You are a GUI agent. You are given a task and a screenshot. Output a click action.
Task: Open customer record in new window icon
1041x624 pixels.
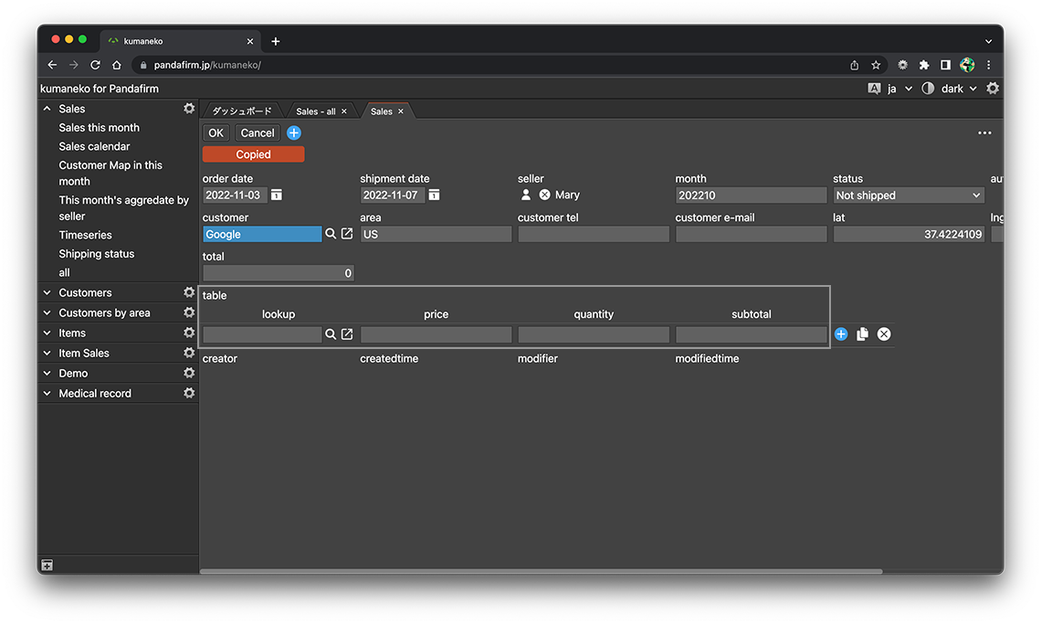pyautogui.click(x=347, y=235)
